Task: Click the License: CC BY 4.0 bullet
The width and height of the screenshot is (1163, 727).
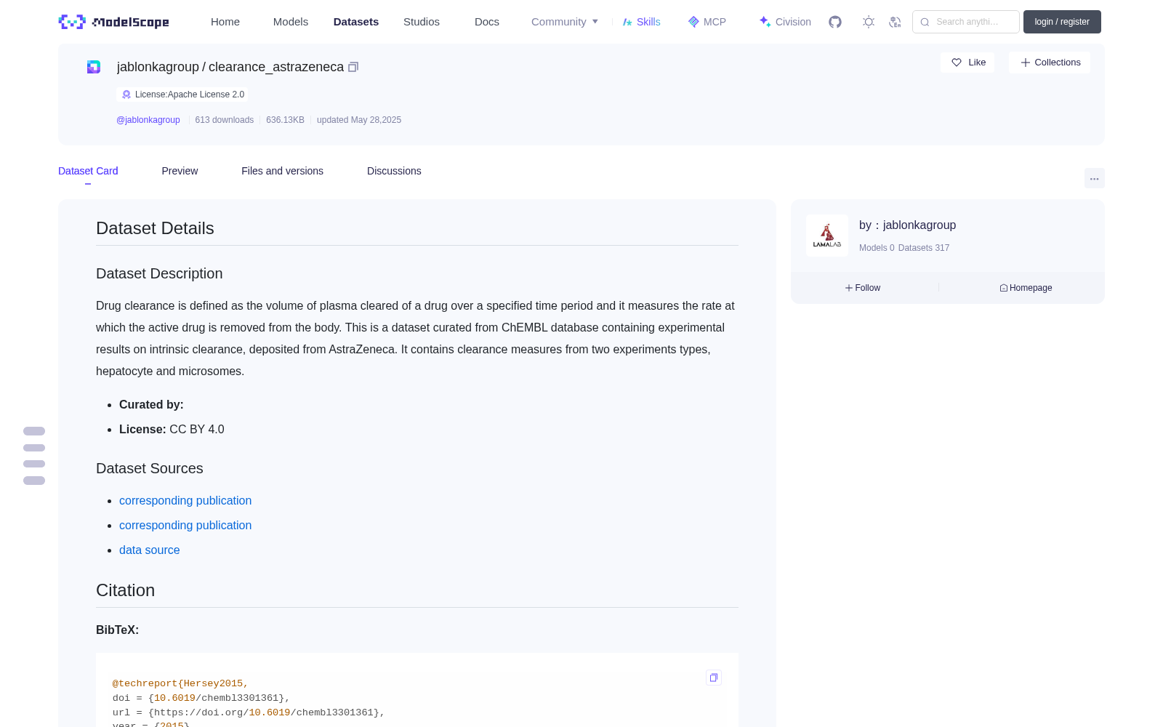Action: pos(172,429)
